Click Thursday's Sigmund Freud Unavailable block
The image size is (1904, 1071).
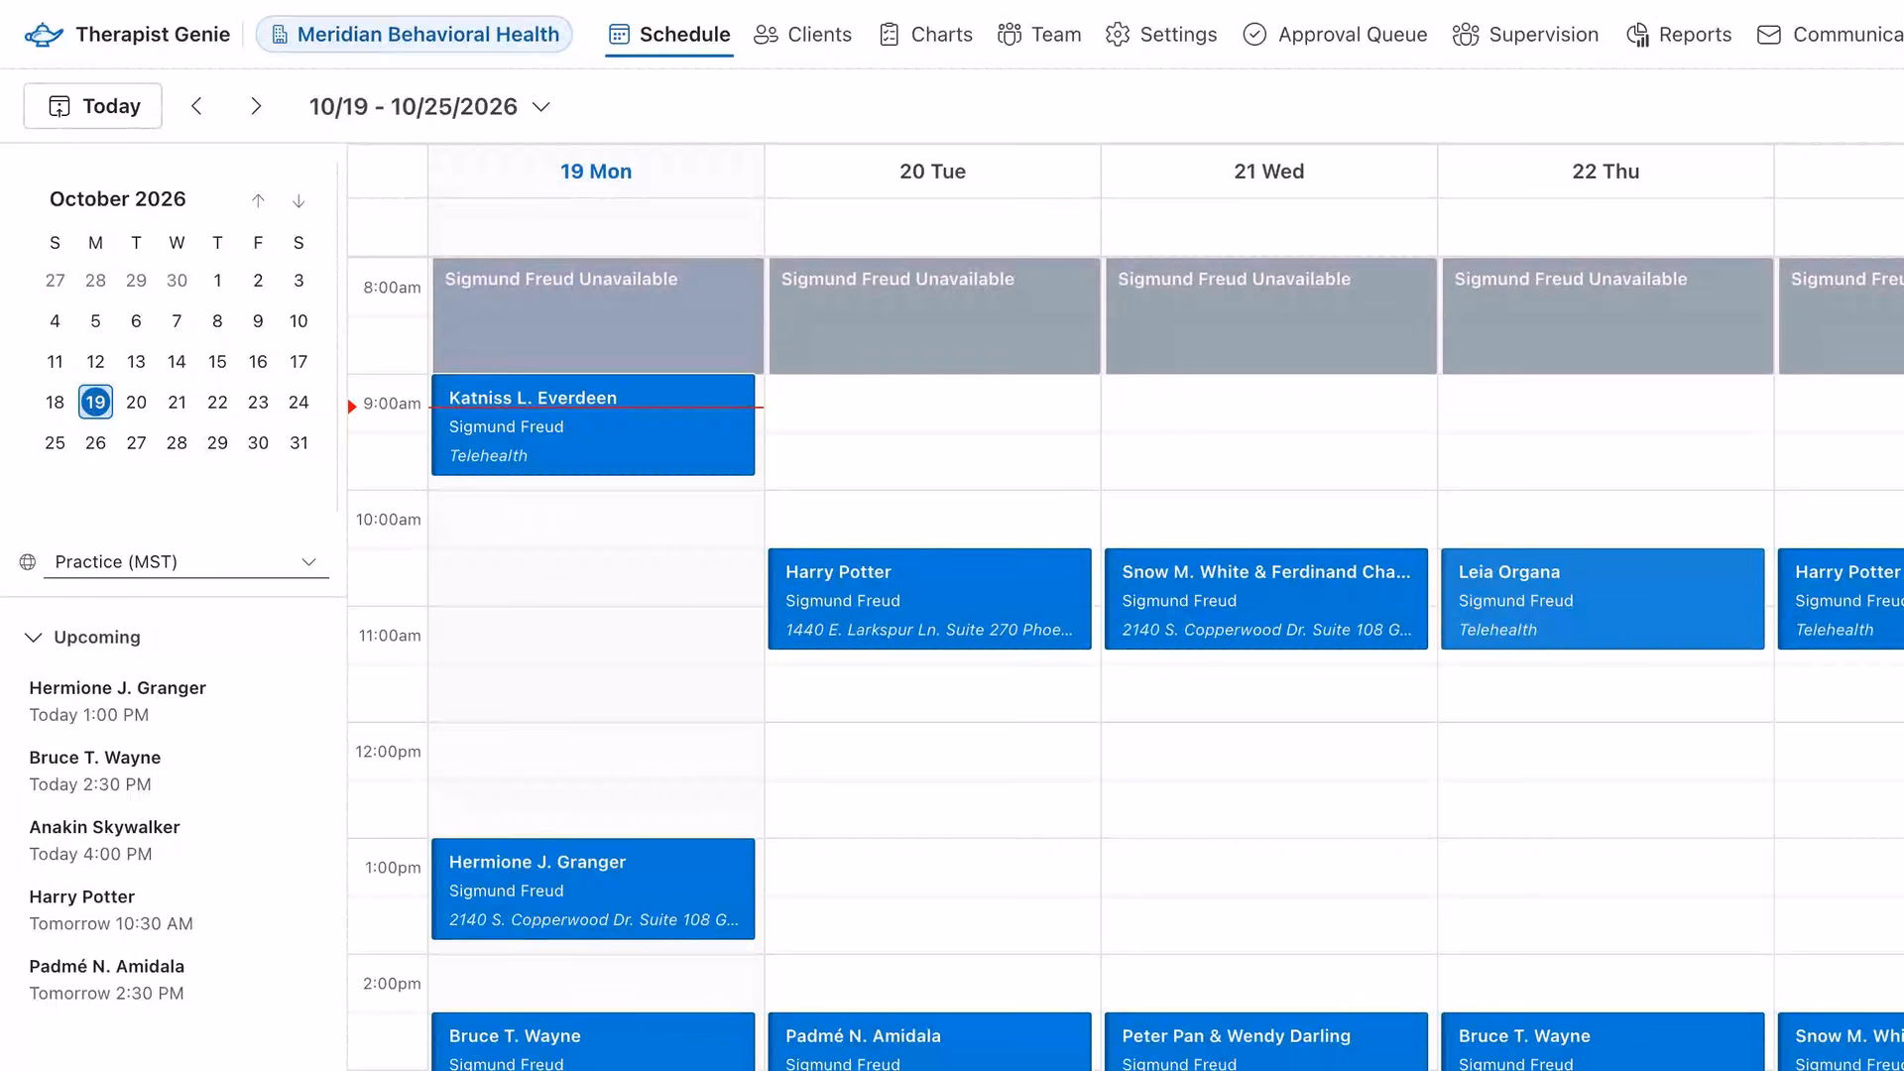click(x=1607, y=316)
